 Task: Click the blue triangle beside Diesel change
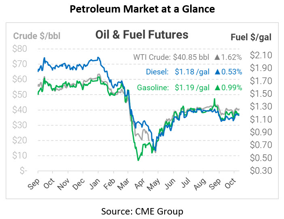(217, 72)
